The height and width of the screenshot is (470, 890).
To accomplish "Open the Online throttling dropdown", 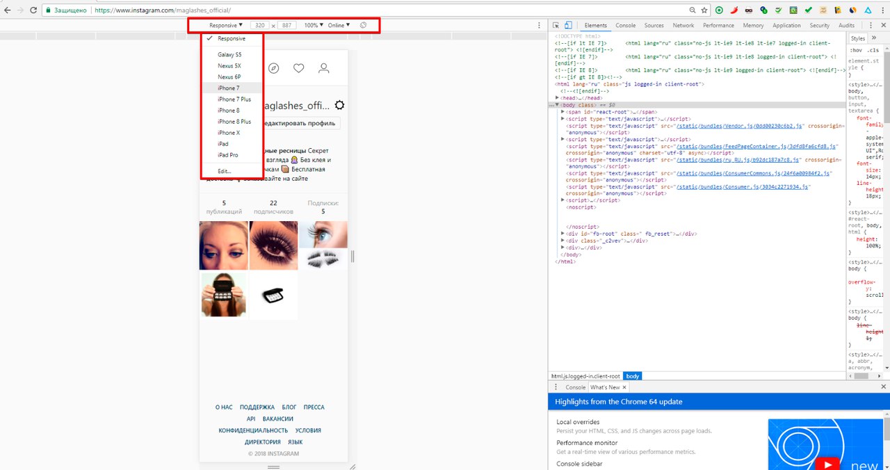I will pos(339,25).
